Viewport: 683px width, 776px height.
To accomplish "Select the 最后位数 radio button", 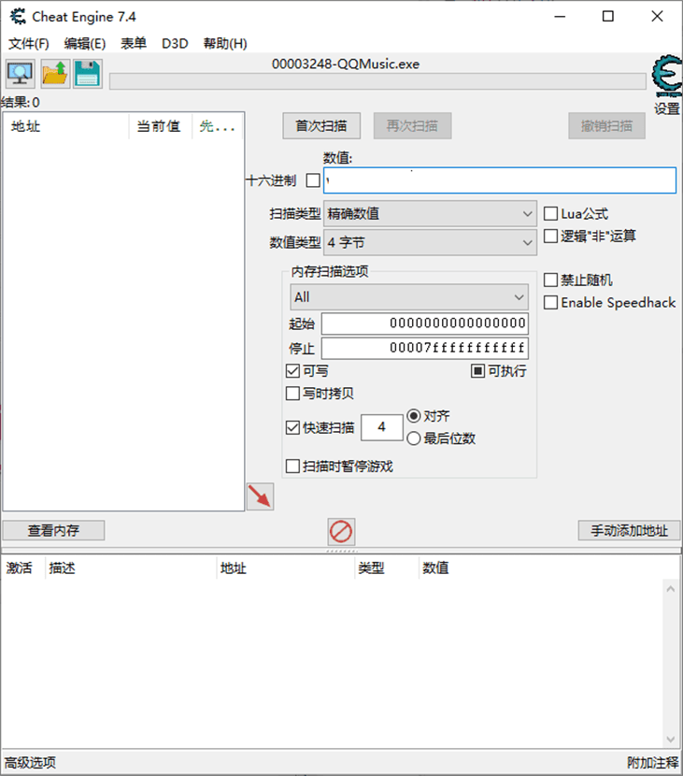I will click(414, 438).
